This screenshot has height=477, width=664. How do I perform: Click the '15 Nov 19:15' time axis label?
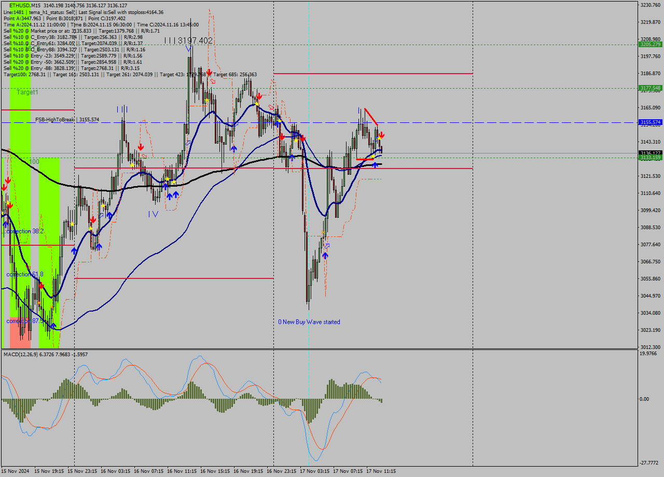point(49,471)
